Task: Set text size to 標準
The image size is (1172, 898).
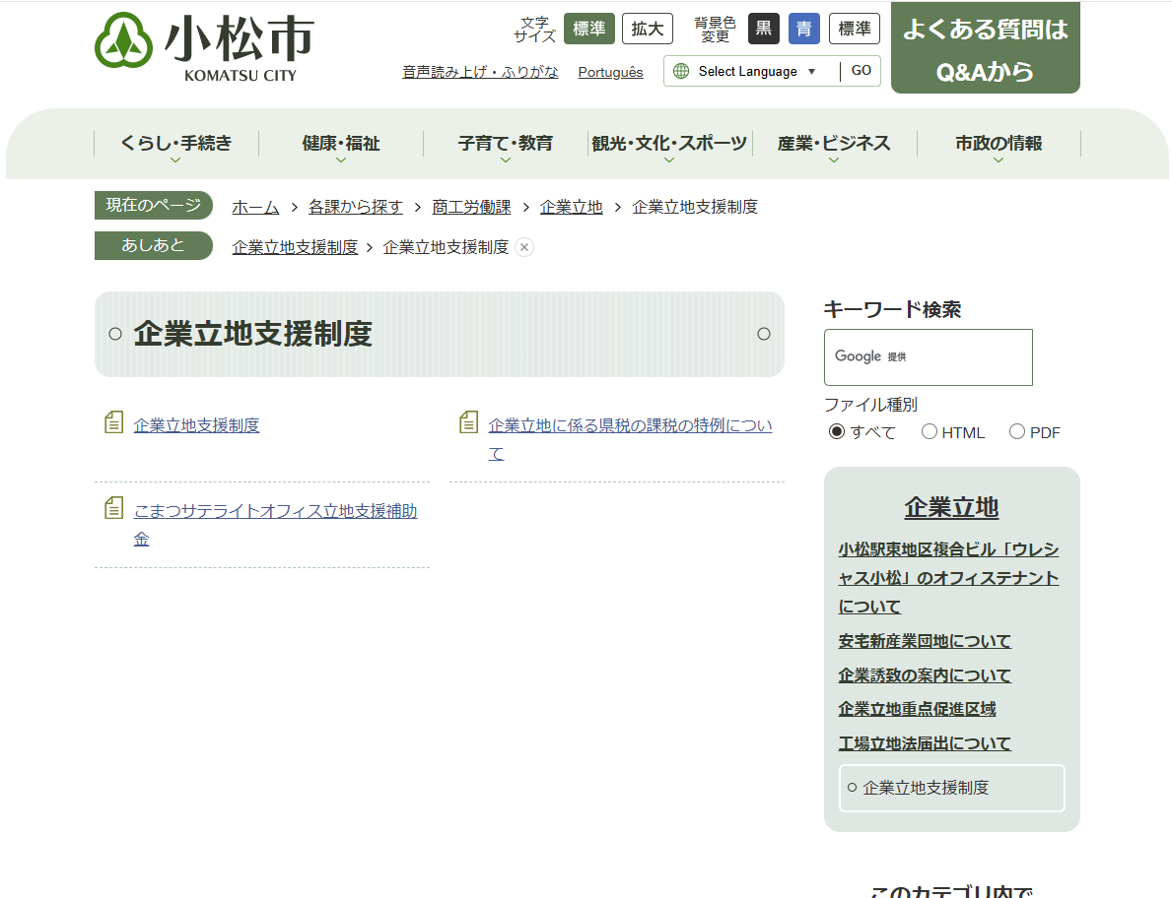Action: (589, 30)
